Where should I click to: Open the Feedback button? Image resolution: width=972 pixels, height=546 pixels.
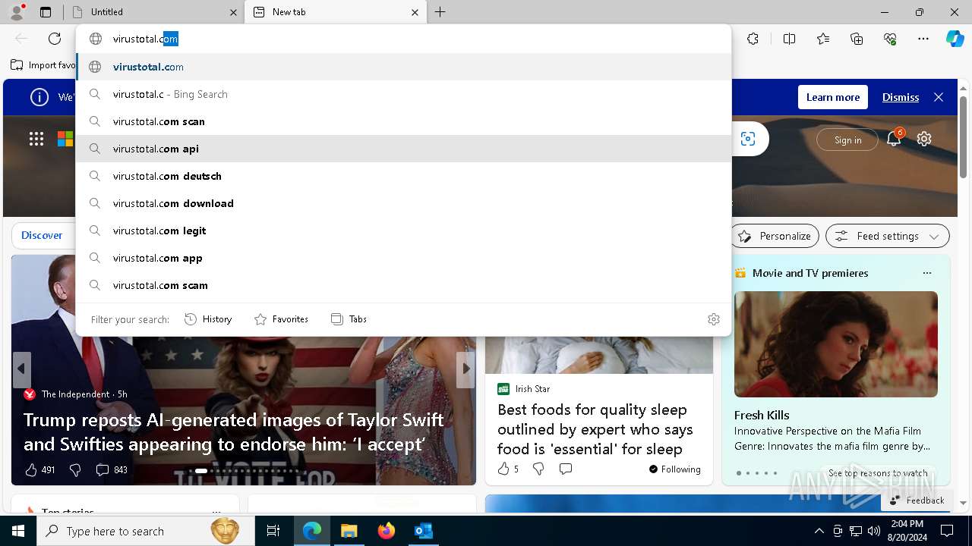(917, 500)
